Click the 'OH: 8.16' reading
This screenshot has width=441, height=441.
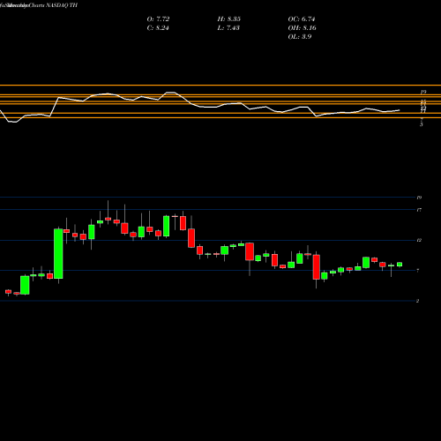click(x=303, y=28)
